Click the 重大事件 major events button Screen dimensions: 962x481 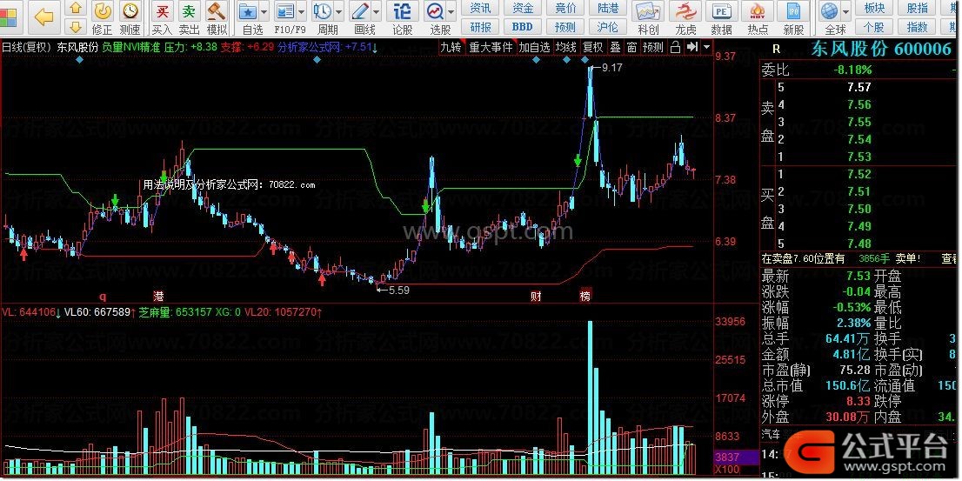pyautogui.click(x=491, y=47)
